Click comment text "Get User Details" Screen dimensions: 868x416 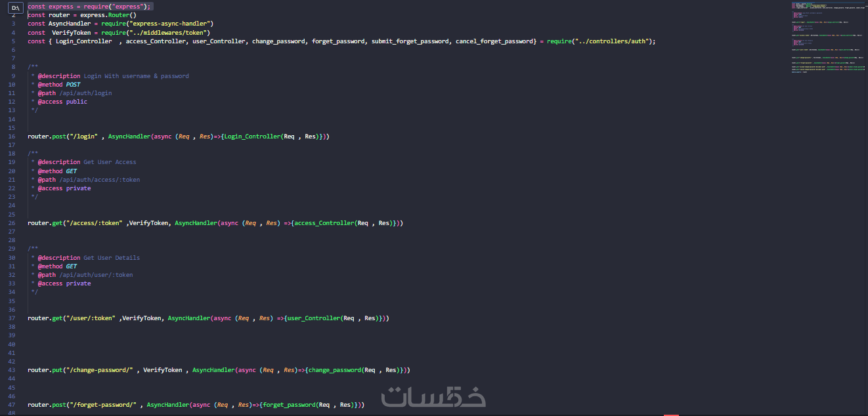pyautogui.click(x=112, y=258)
